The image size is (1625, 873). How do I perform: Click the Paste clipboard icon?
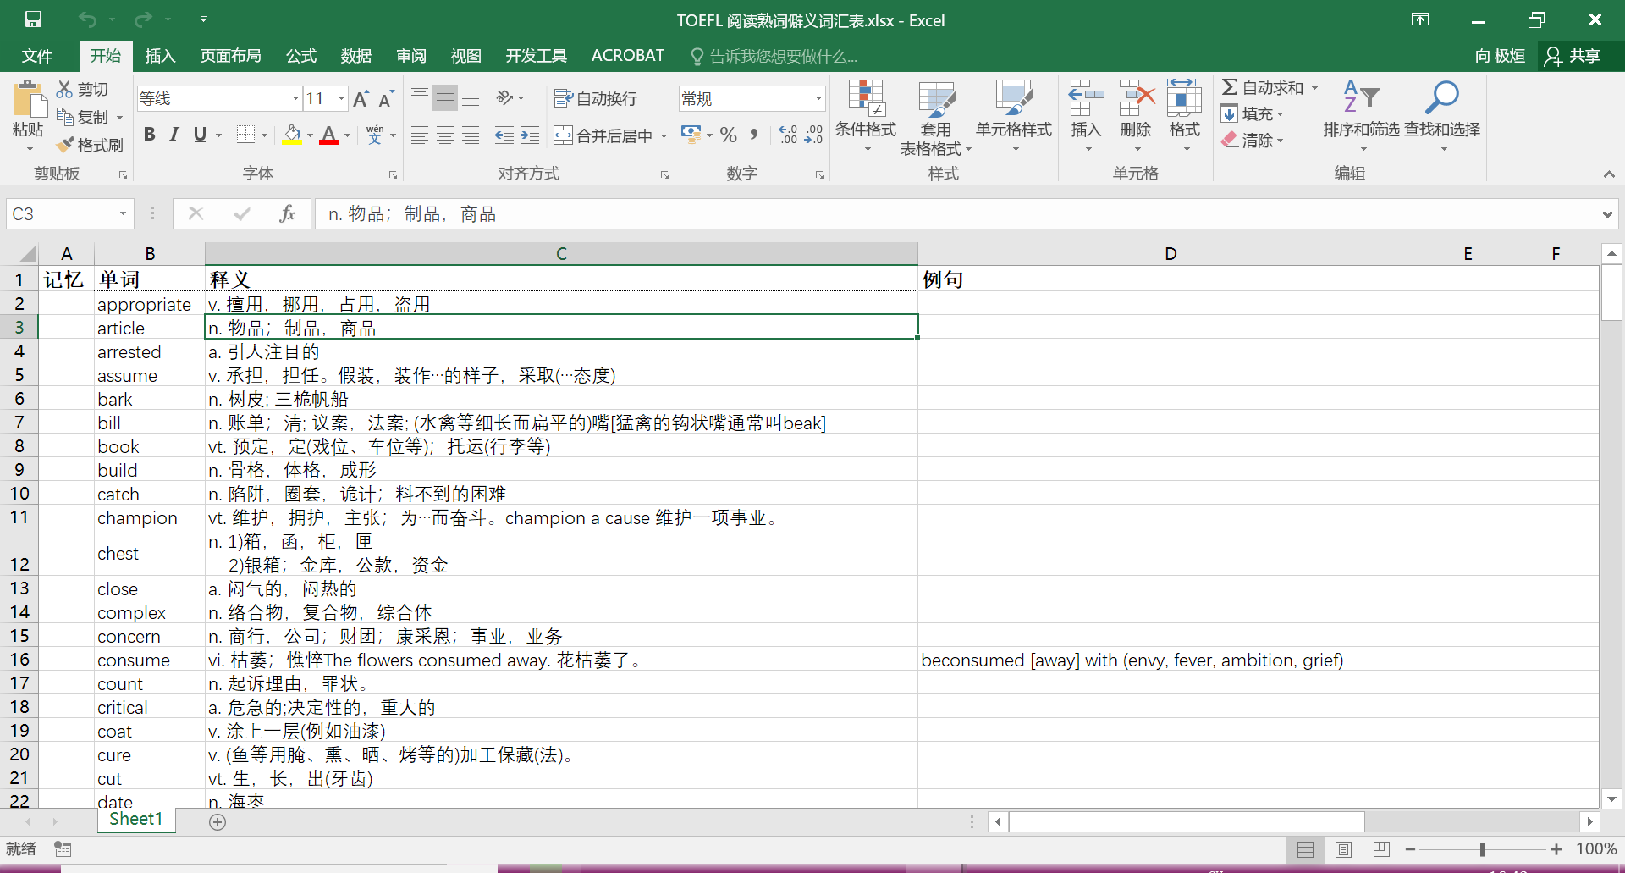(x=29, y=100)
